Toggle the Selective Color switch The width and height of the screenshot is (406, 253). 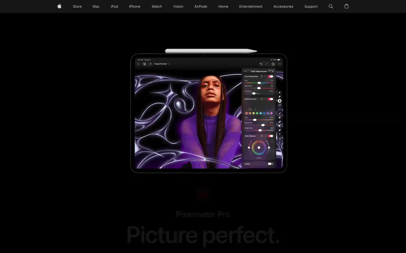click(270, 99)
